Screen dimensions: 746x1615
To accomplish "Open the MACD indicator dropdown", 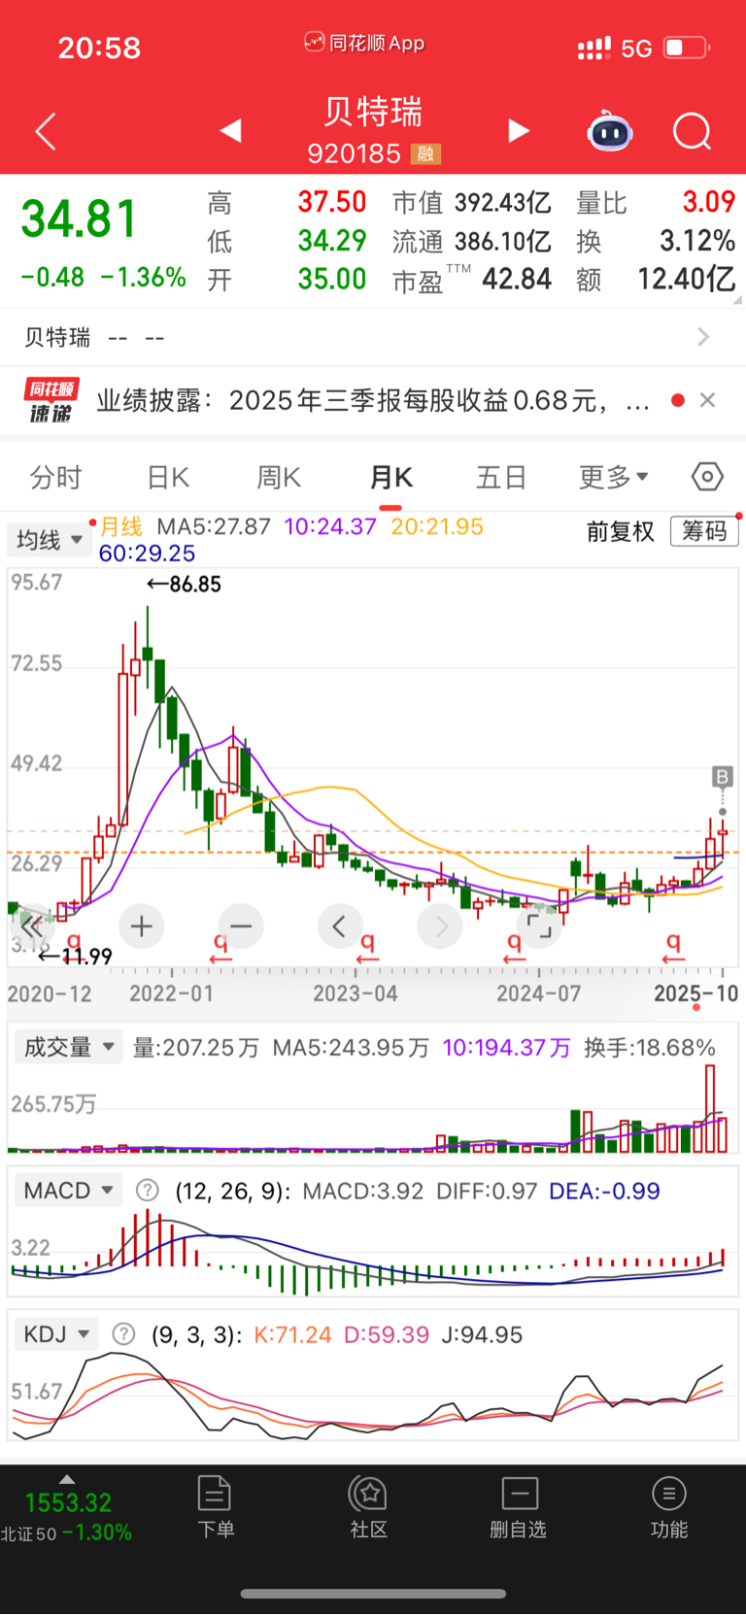I will click(68, 1191).
